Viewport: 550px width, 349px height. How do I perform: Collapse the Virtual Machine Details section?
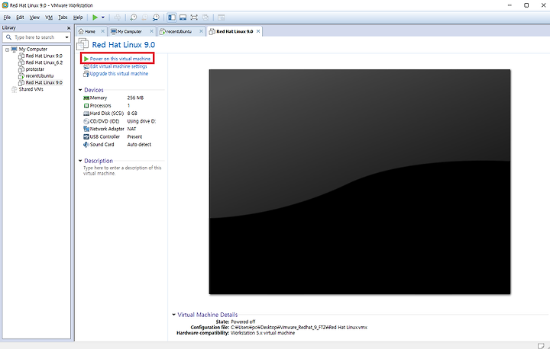(173, 315)
